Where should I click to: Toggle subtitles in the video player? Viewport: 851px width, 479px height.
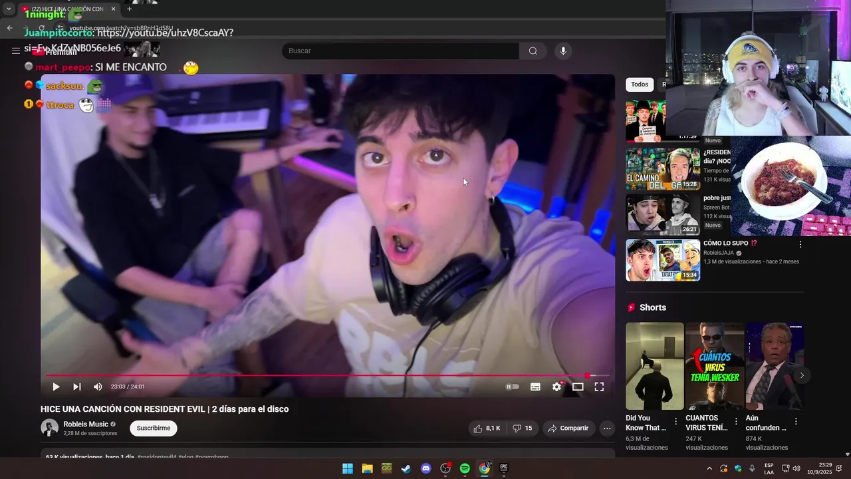[x=535, y=387]
